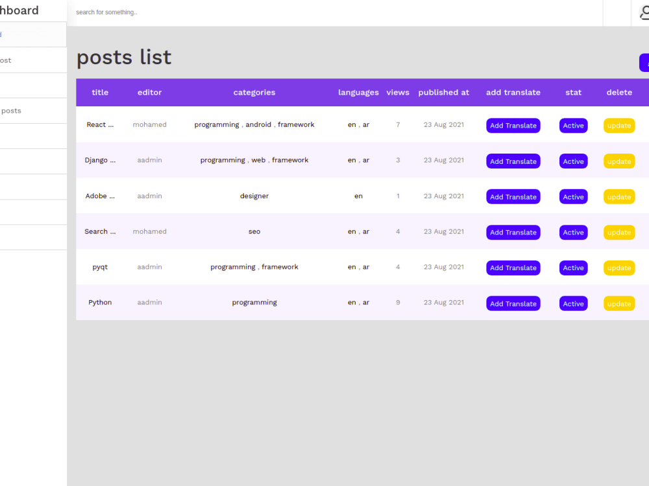This screenshot has width=649, height=486.
Task: Click editor 'mohamed' in React row
Action: click(x=149, y=124)
